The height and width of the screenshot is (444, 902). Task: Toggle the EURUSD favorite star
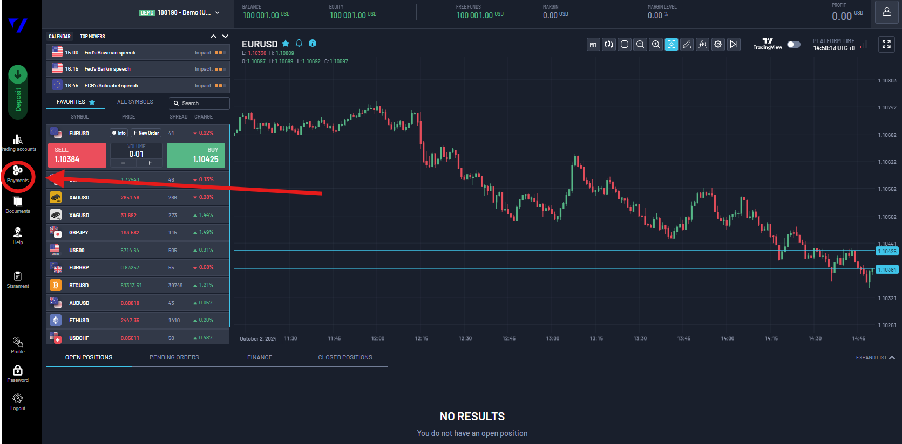tap(286, 44)
